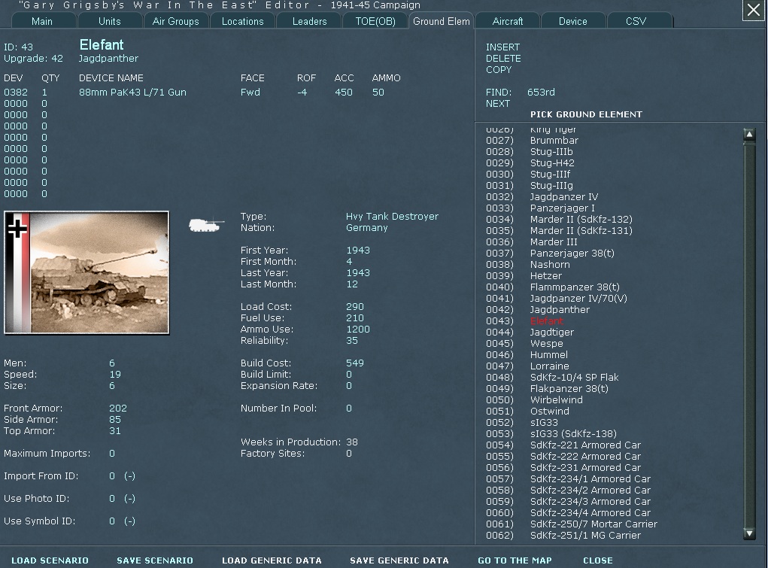Image resolution: width=768 pixels, height=568 pixels.
Task: Open the Device tab
Action: (x=572, y=21)
